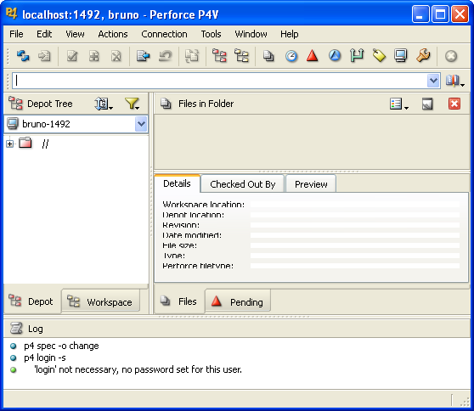
Task: Switch to the Details tab
Action: tap(178, 183)
